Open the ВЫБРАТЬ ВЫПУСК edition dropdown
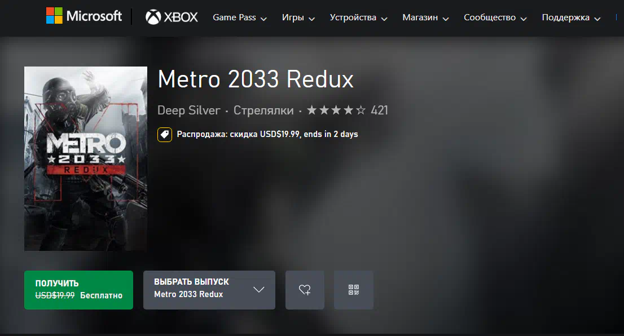 (x=209, y=290)
